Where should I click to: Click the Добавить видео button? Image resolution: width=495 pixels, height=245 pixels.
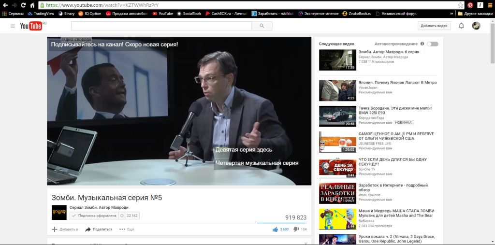pyautogui.click(x=434, y=26)
